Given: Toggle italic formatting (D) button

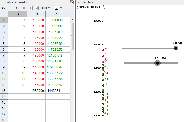Looking at the screenshot, I should pos(17,8).
